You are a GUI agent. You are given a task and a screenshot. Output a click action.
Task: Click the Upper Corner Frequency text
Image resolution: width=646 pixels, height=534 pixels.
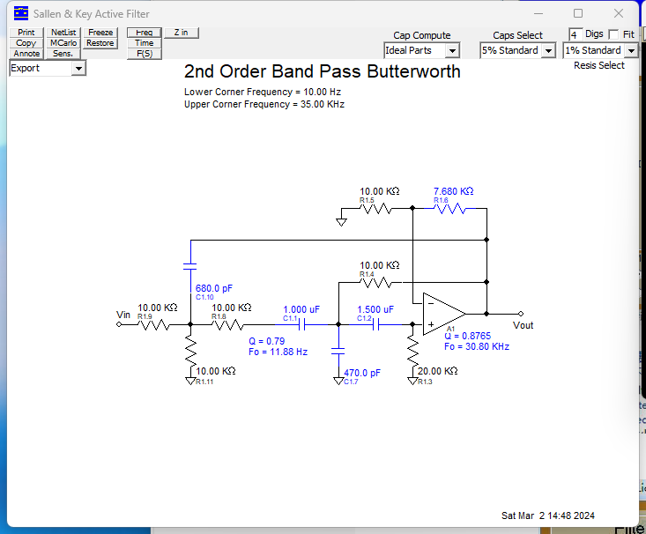(264, 104)
